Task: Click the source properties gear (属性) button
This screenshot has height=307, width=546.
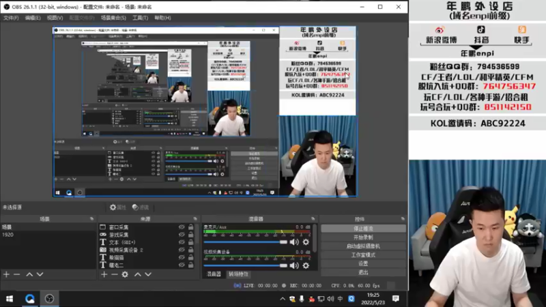Action: click(x=117, y=207)
